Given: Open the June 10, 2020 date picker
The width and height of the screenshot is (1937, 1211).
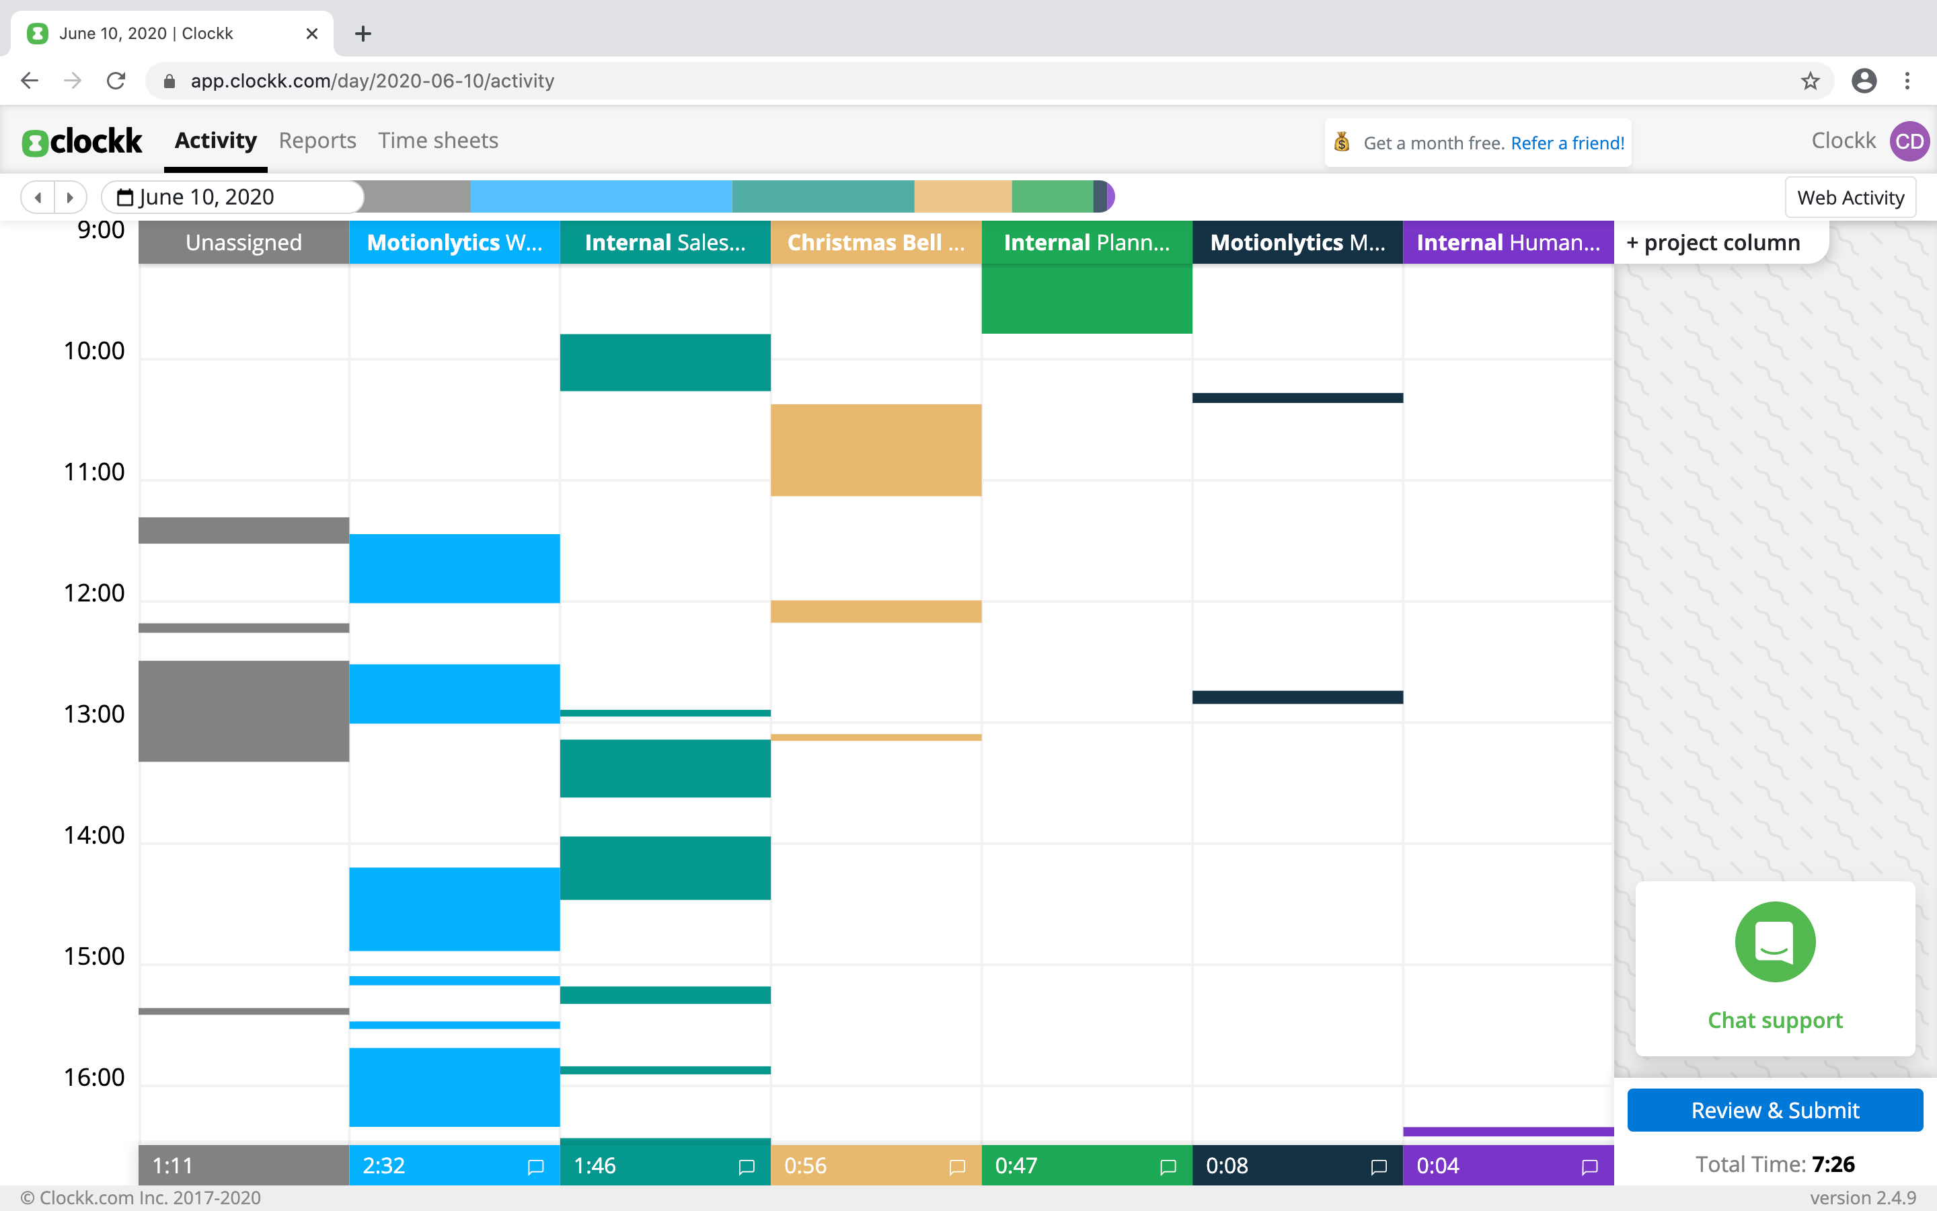Looking at the screenshot, I should tap(232, 197).
